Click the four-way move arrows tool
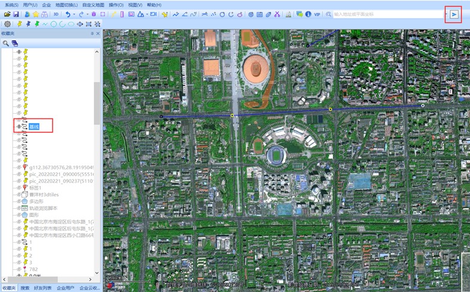Viewport: 470px width, 292px height. [x=80, y=24]
